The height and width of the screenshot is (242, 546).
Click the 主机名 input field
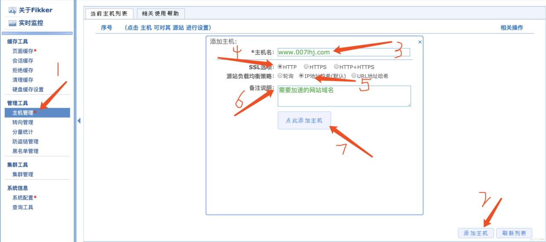pyautogui.click(x=343, y=52)
